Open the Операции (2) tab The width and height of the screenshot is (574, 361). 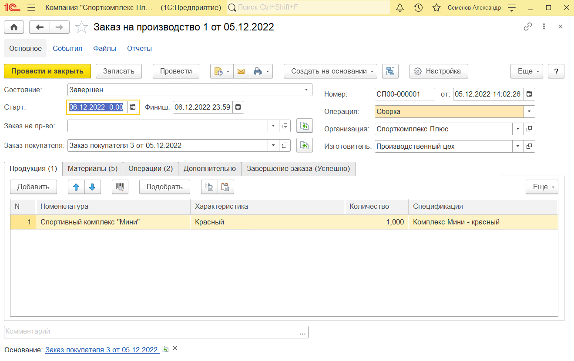pos(151,169)
